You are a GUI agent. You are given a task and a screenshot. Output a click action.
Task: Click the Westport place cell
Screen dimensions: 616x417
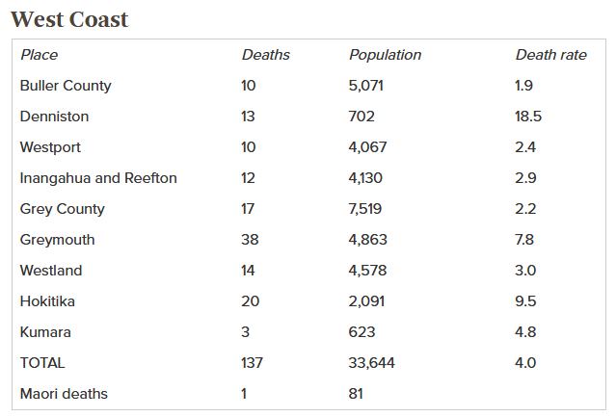pyautogui.click(x=50, y=147)
